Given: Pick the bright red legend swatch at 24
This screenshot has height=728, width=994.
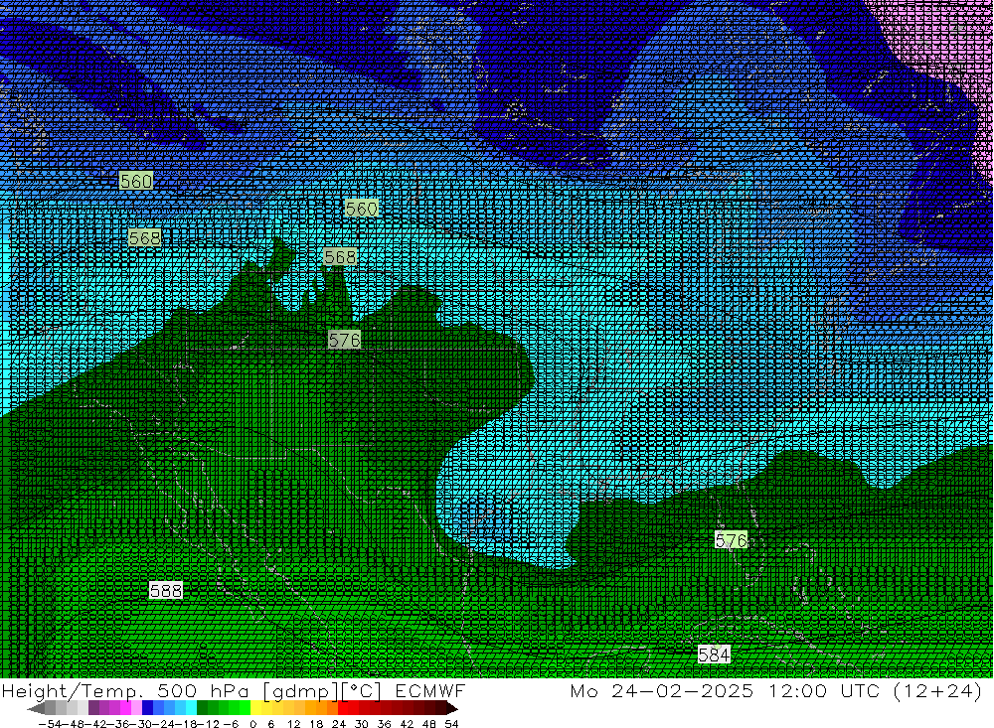Looking at the screenshot, I should coord(343,708).
